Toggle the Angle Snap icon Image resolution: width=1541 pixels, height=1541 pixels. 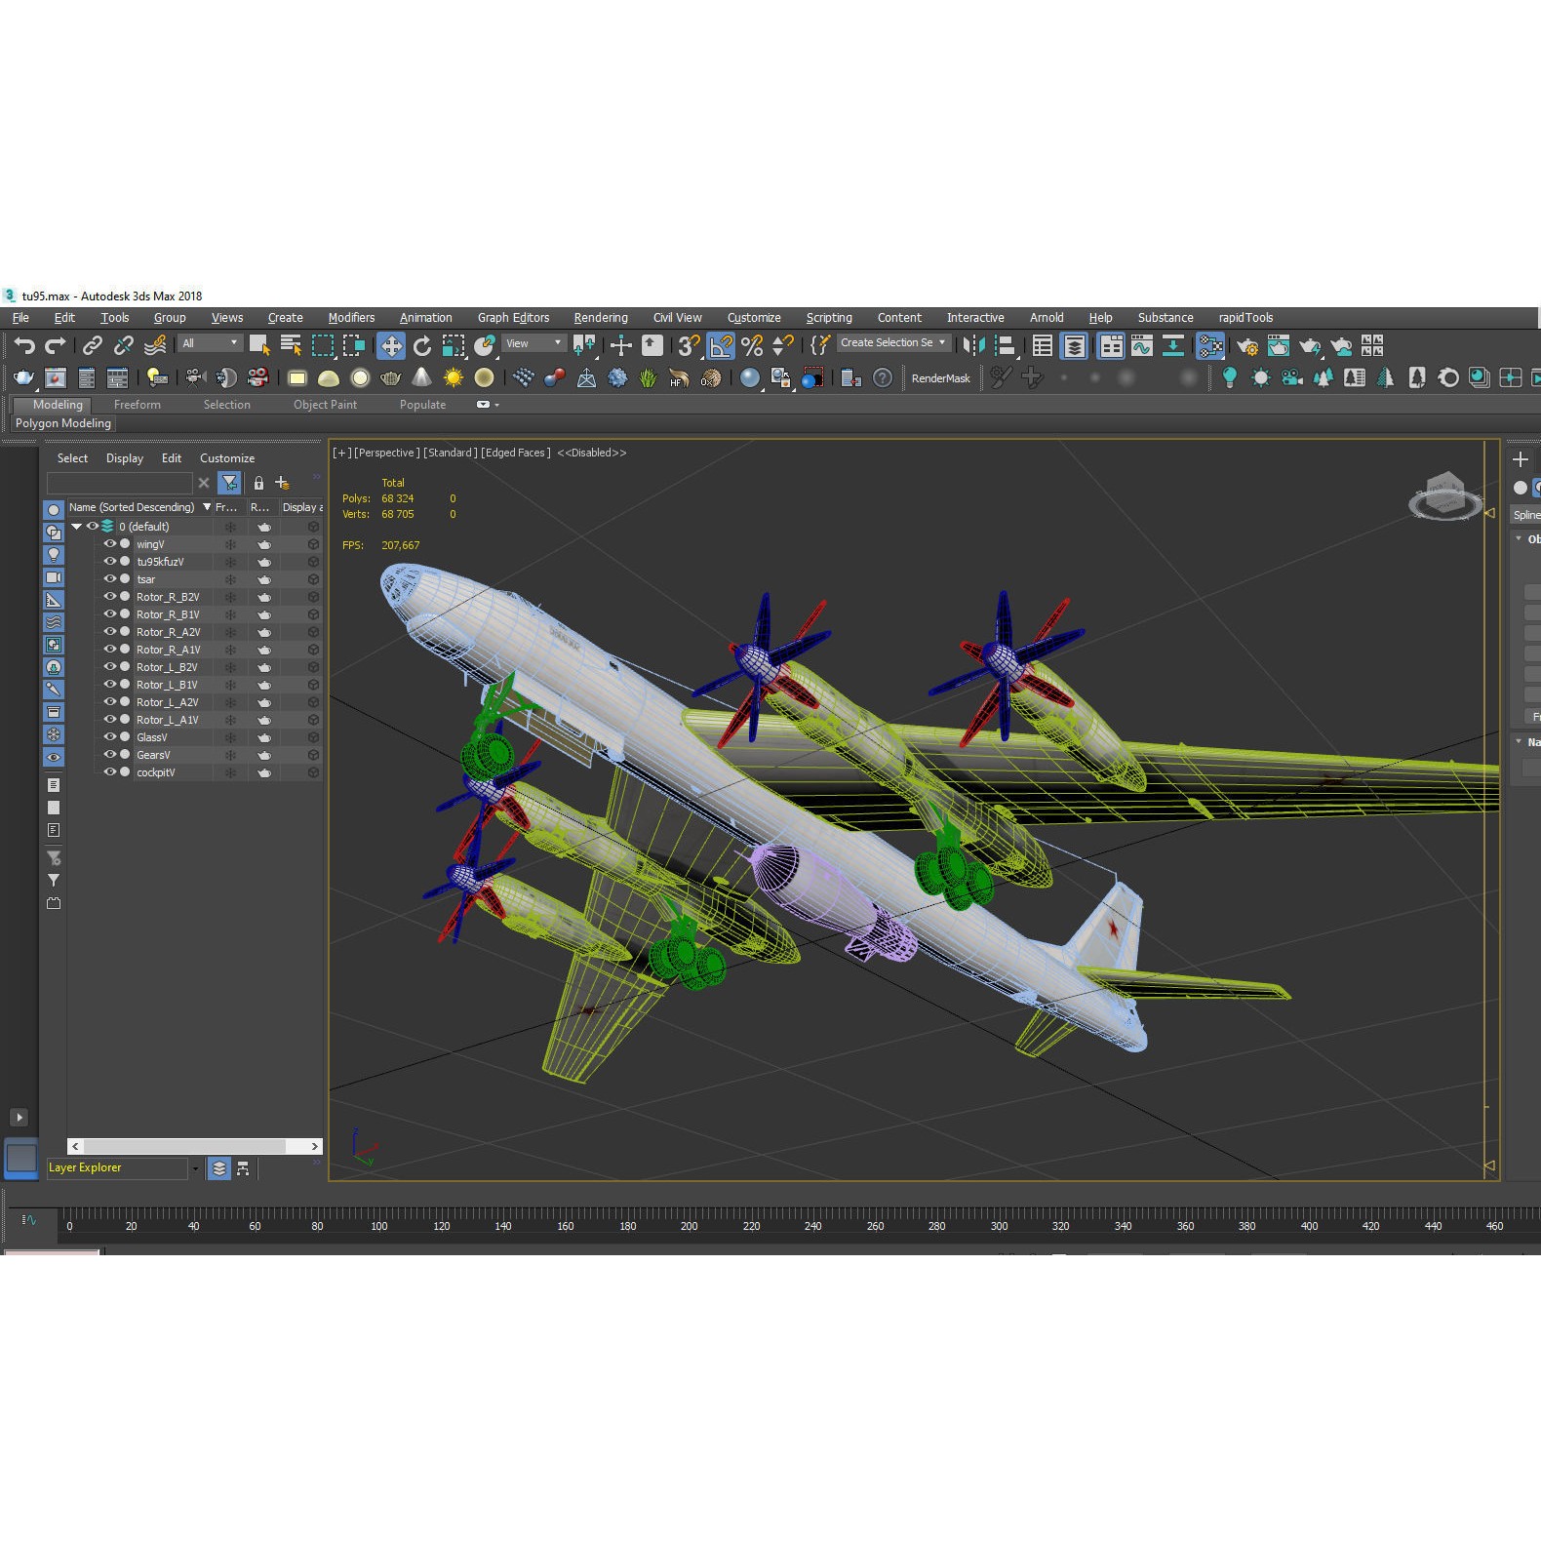(721, 345)
